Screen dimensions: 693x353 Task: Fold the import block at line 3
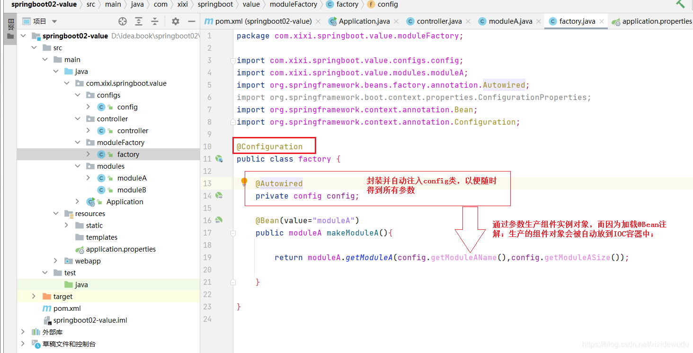(x=232, y=61)
